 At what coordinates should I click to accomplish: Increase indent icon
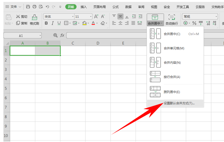pos(140,17)
